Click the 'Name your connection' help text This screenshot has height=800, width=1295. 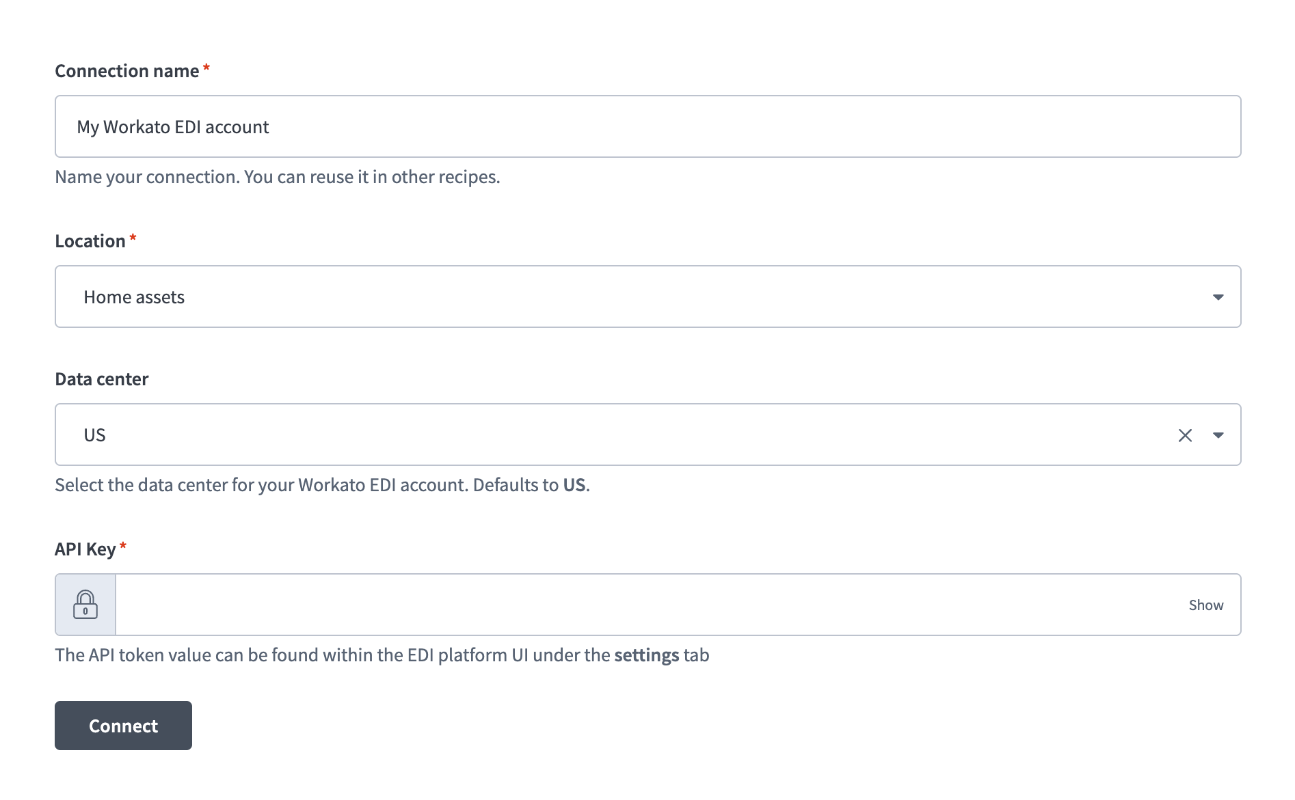pos(277,177)
